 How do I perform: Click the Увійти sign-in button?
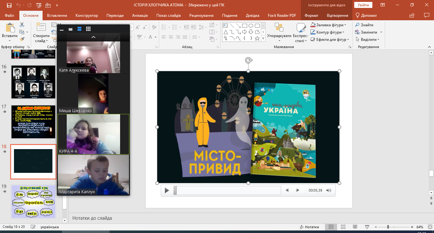coord(363,5)
